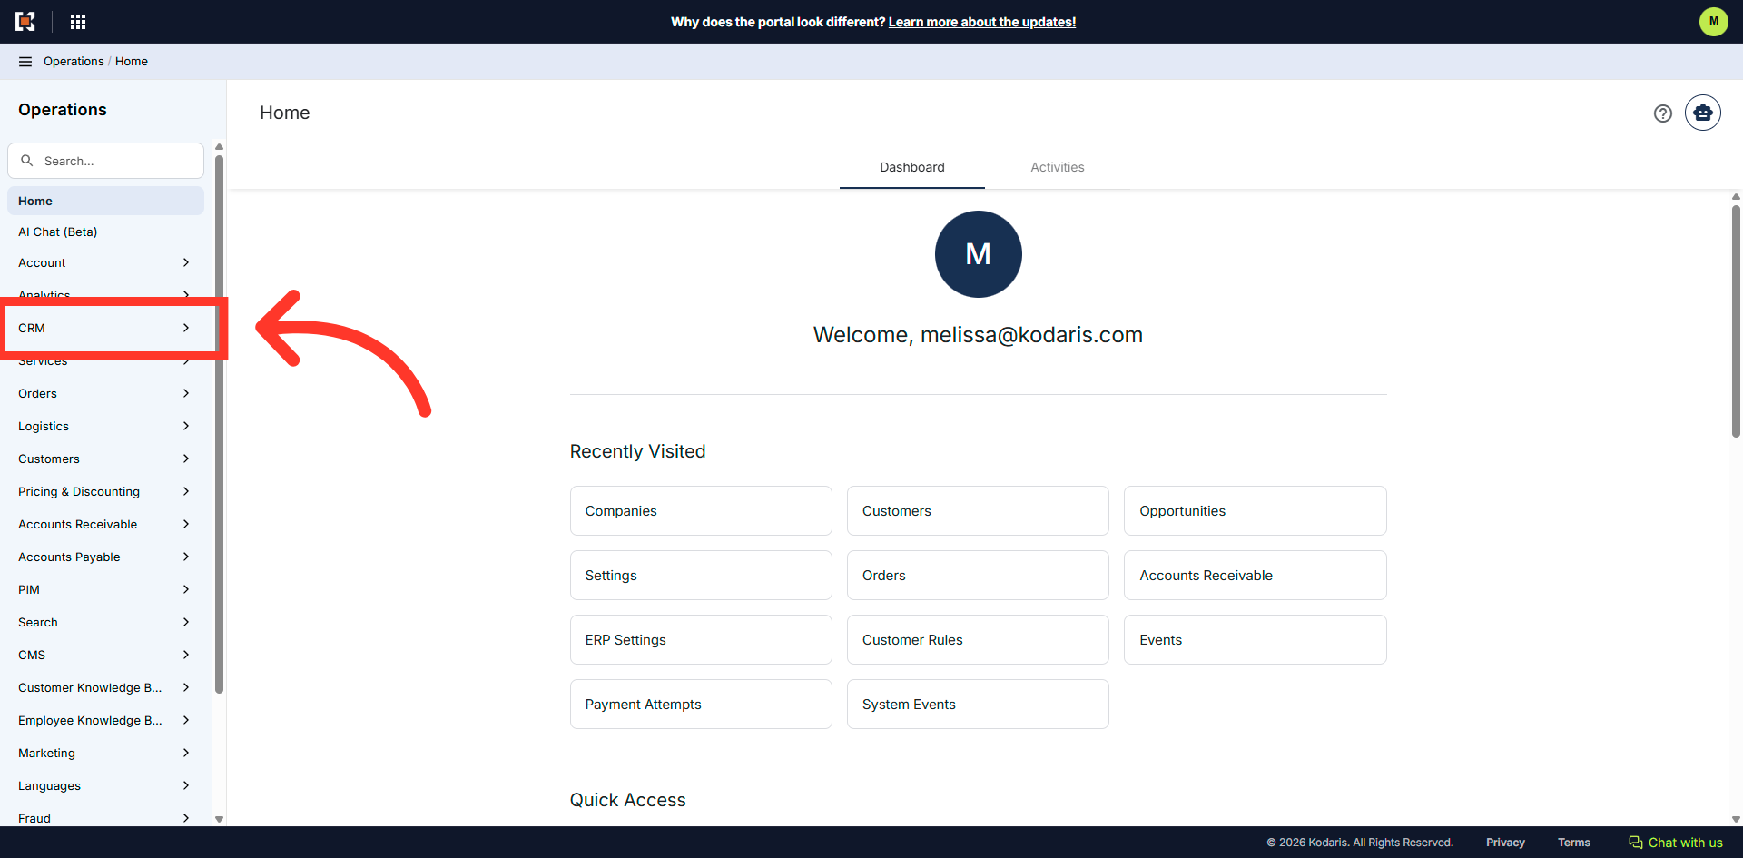1743x858 pixels.
Task: Open the Opportunities card
Action: 1255,511
